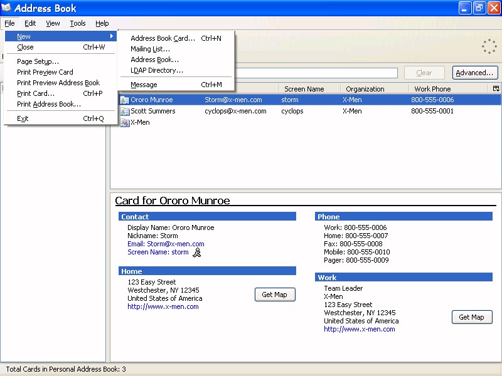Click the Scott Summers contact card icon

coord(124,112)
